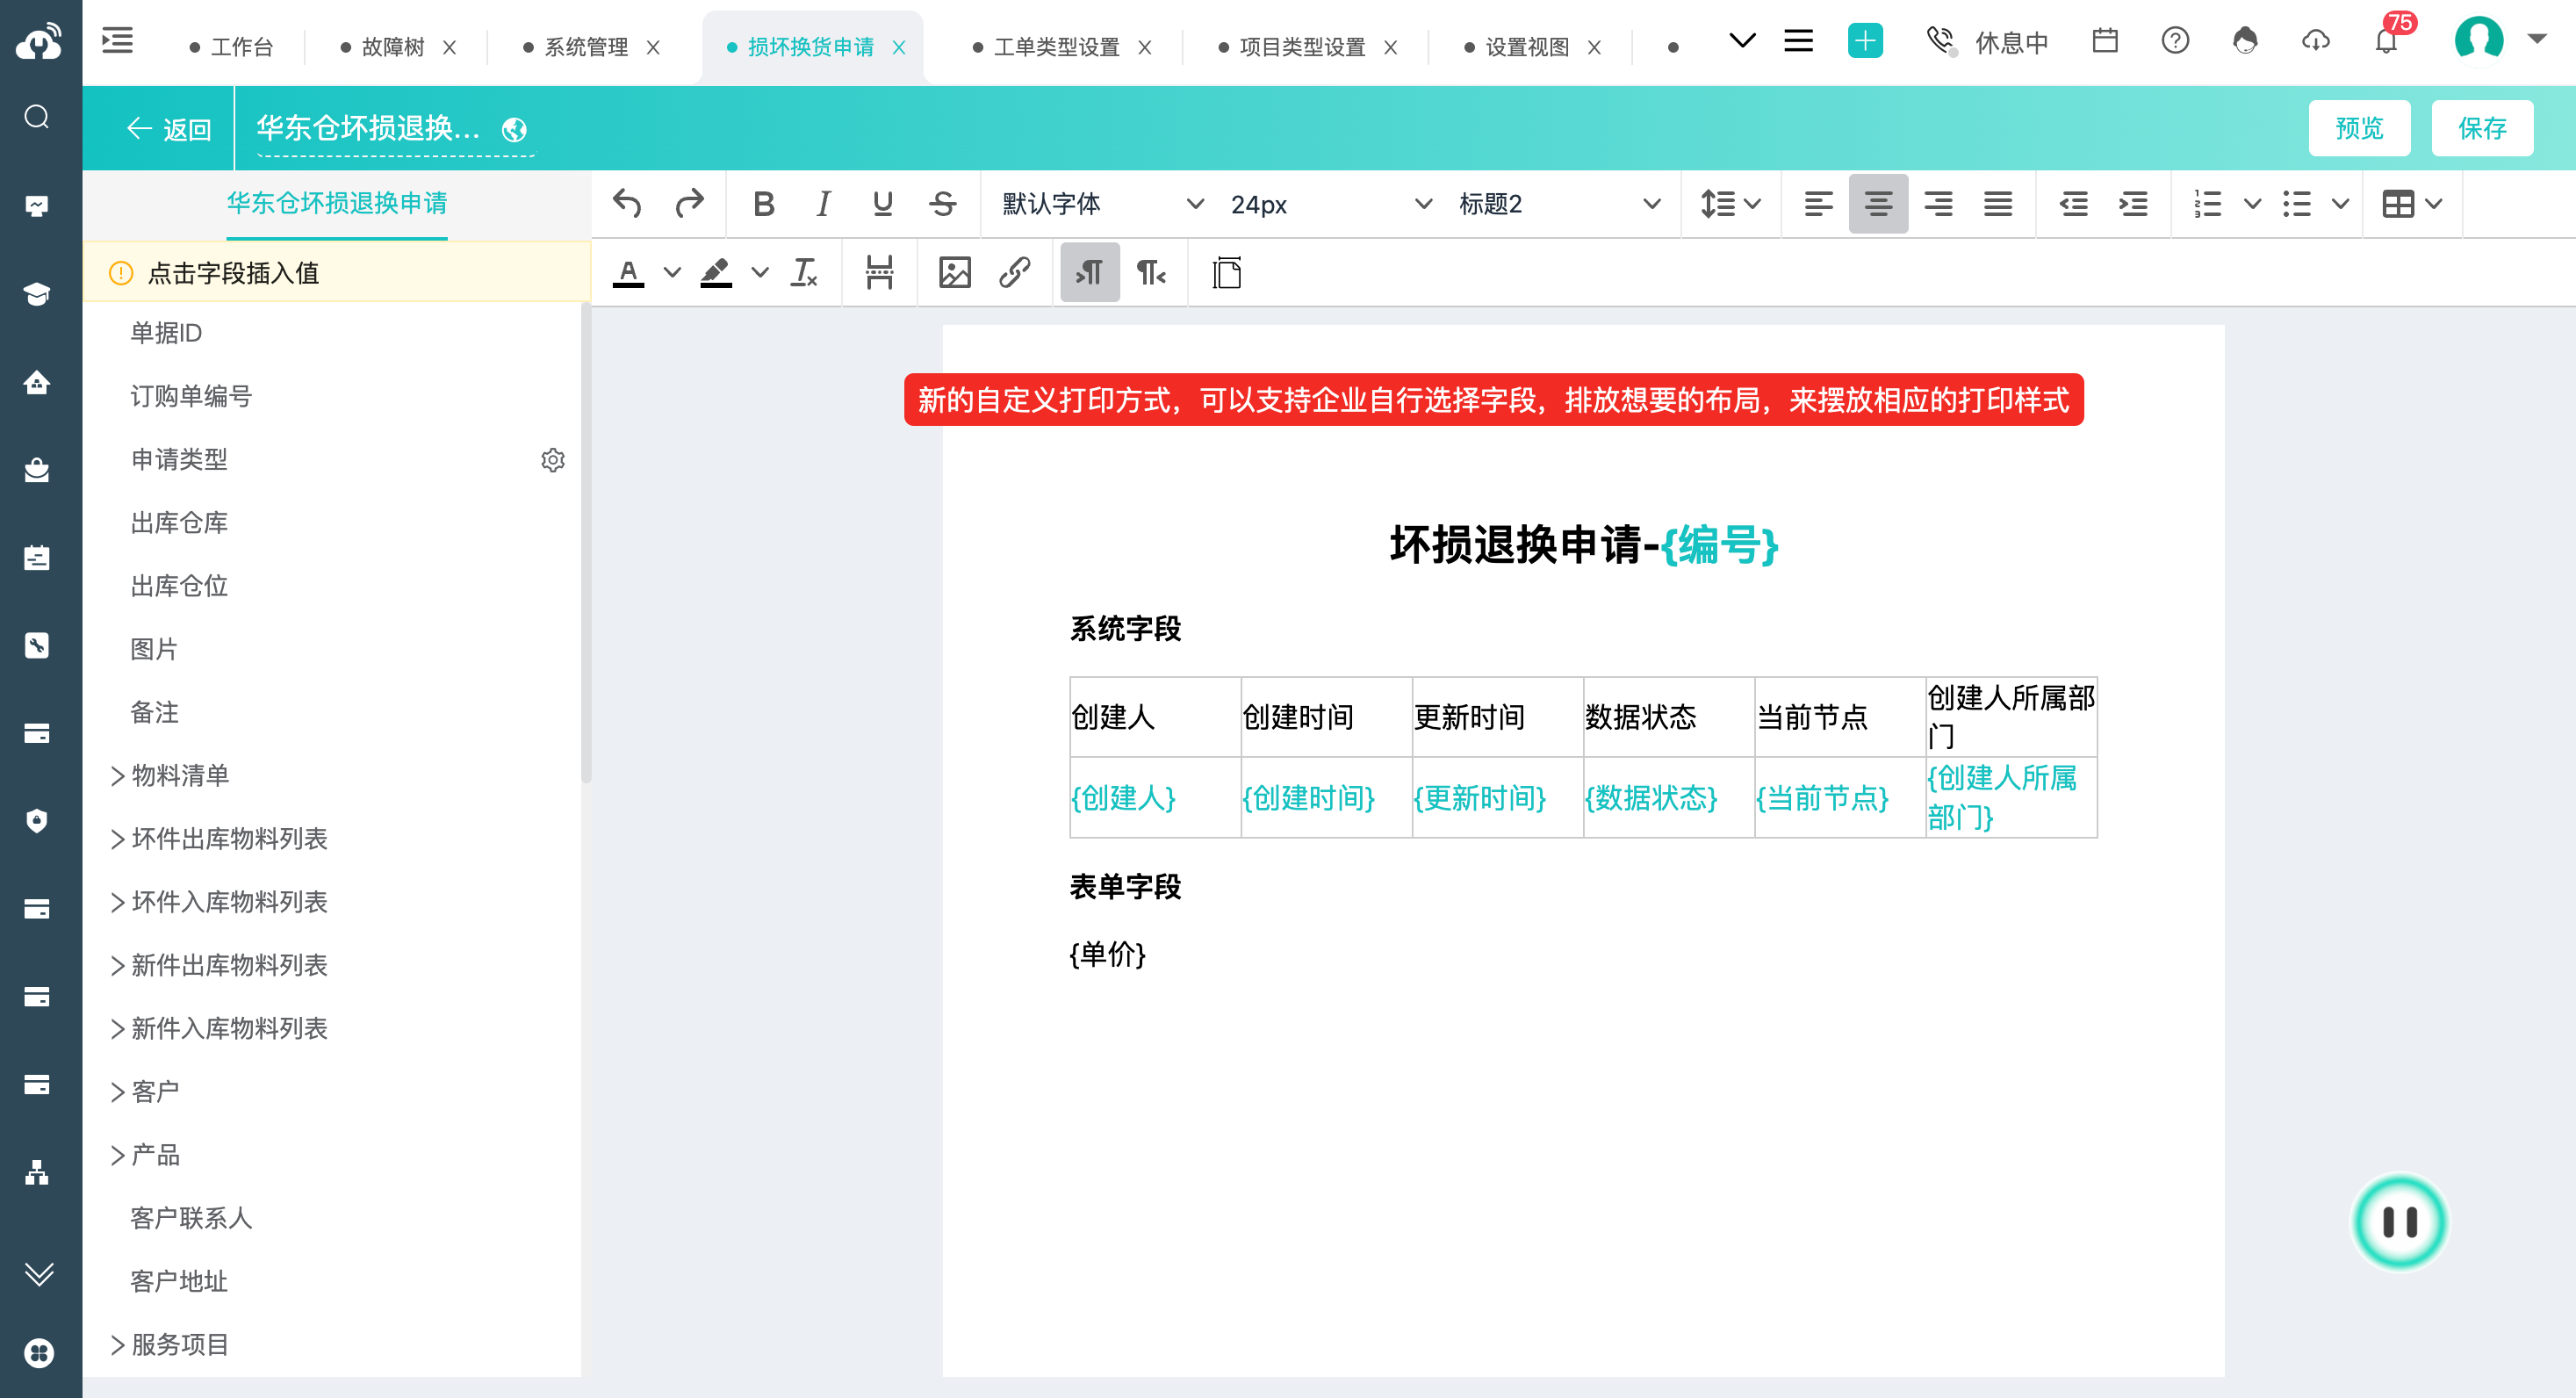Align text to the left
This screenshot has width=2576, height=1398.
(x=1818, y=204)
